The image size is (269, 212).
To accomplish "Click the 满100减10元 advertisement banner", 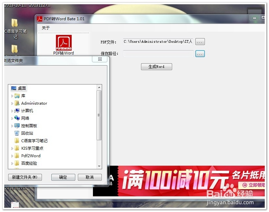I will pyautogui.click(x=179, y=181).
